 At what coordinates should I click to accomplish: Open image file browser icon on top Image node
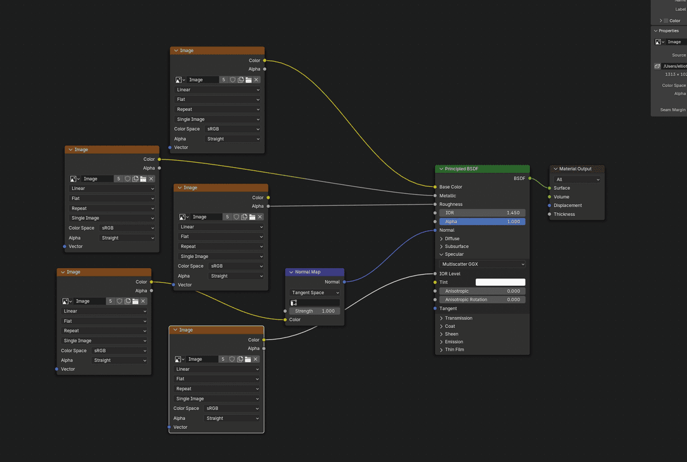tap(248, 79)
